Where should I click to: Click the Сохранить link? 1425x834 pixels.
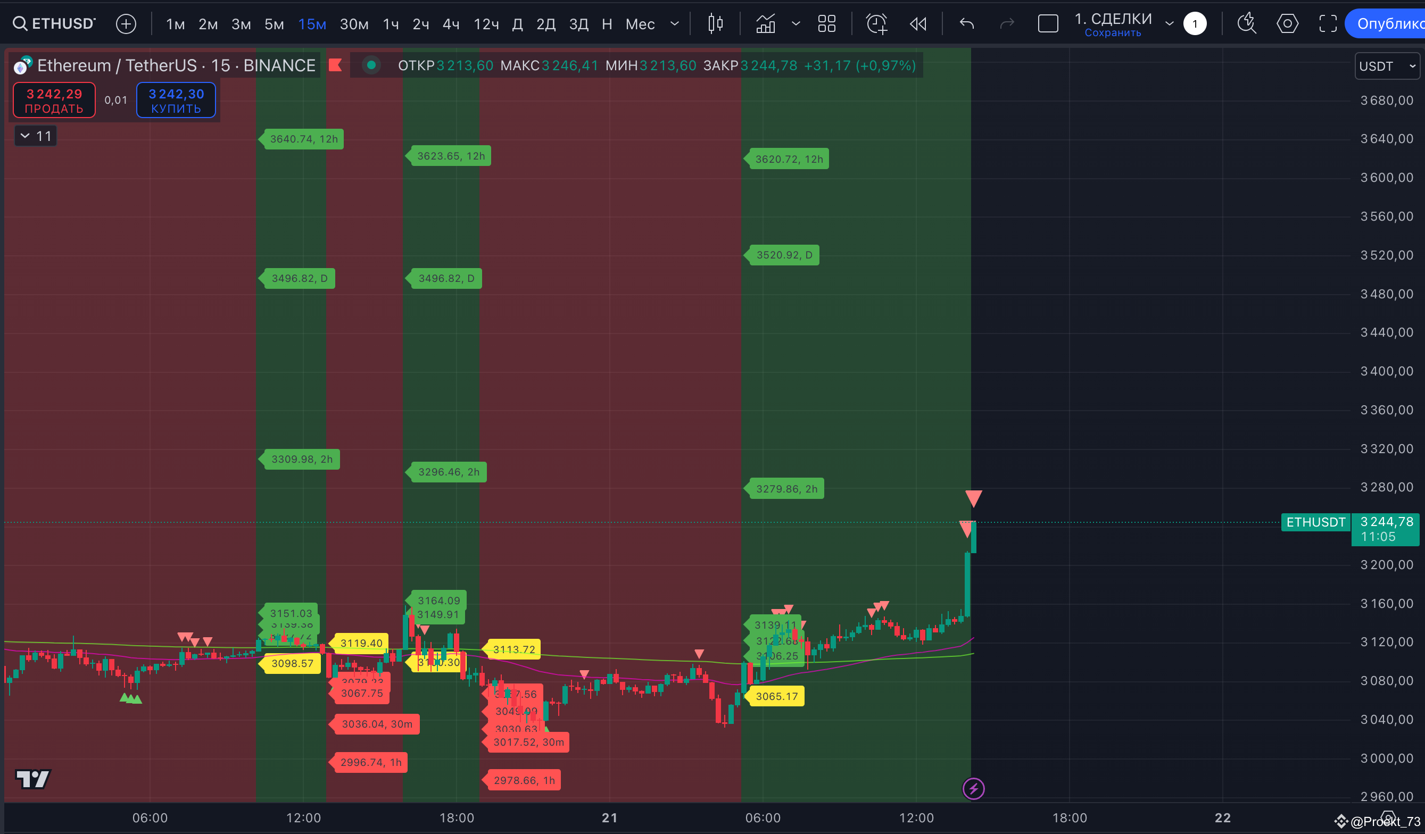1112,32
